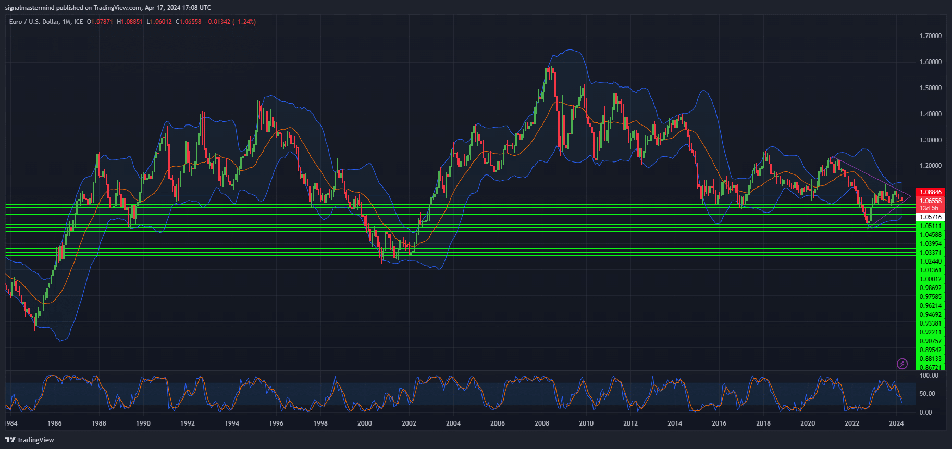
Task: Click the green 0.89542 level label
Action: coord(931,350)
